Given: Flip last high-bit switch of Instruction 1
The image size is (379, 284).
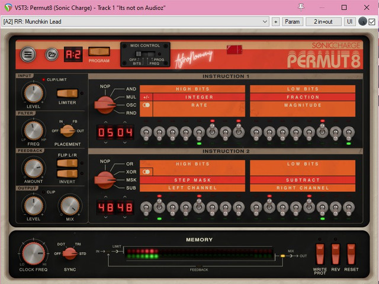Looking at the screenshot, I should pyautogui.click(x=239, y=131).
